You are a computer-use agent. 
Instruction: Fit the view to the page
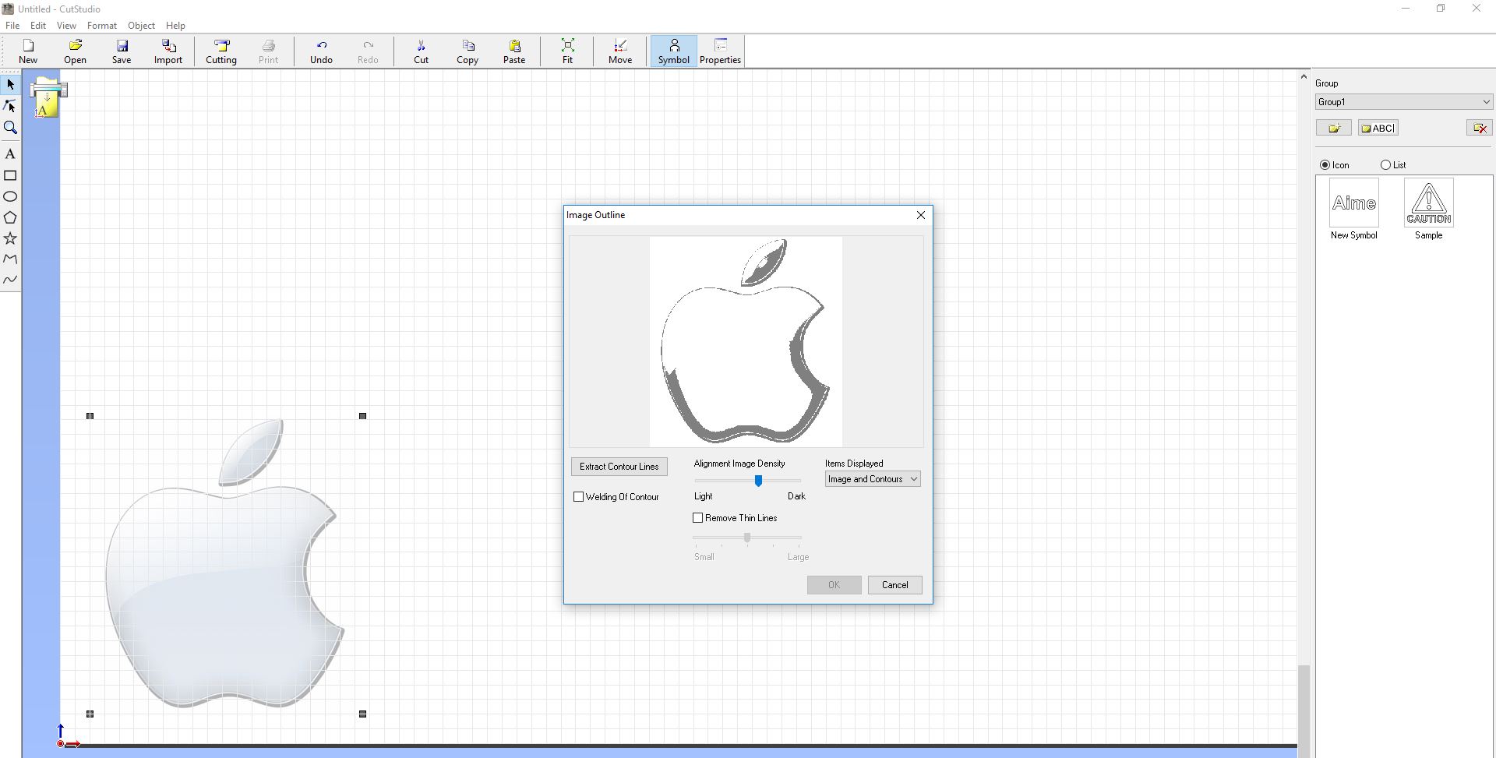point(567,51)
